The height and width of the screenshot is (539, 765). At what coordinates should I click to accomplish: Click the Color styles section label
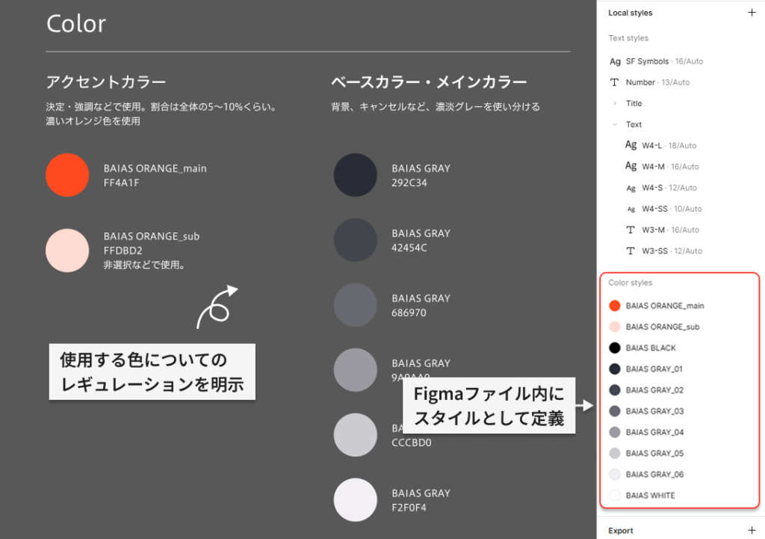point(631,283)
